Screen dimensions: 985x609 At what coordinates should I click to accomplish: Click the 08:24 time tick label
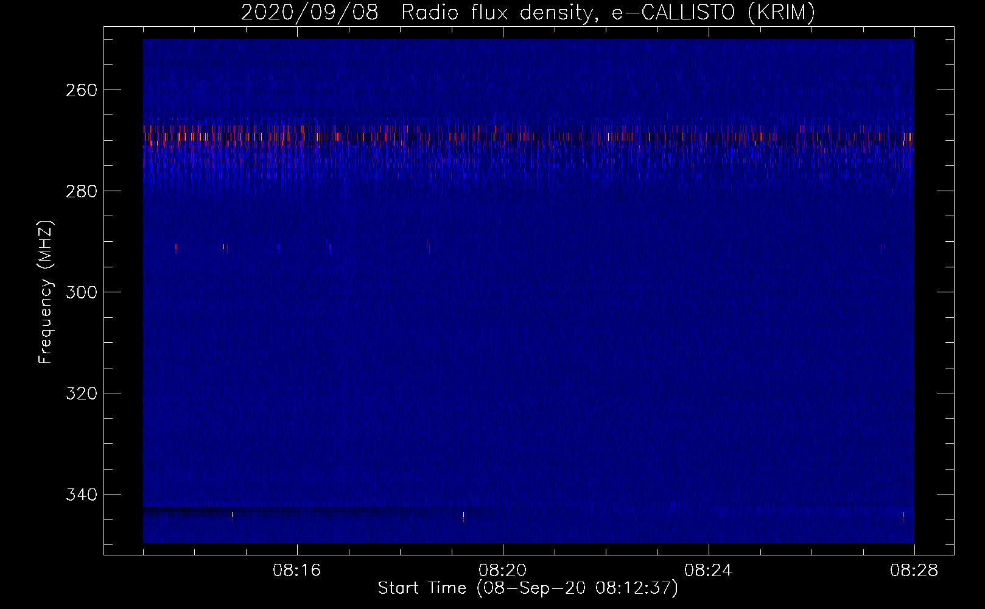click(708, 571)
